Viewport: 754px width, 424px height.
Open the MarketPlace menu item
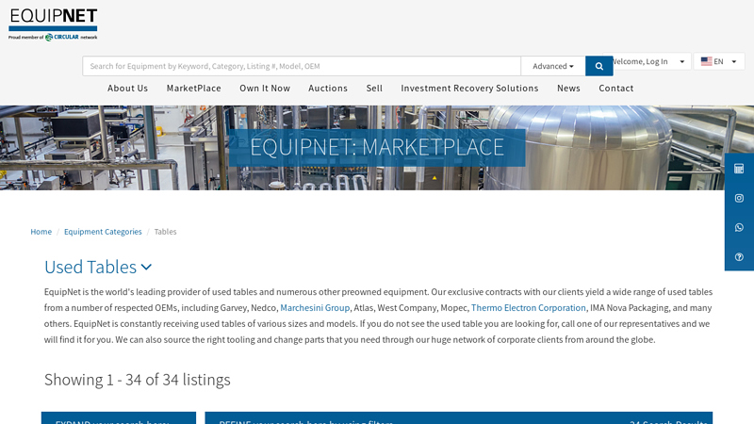(x=193, y=89)
